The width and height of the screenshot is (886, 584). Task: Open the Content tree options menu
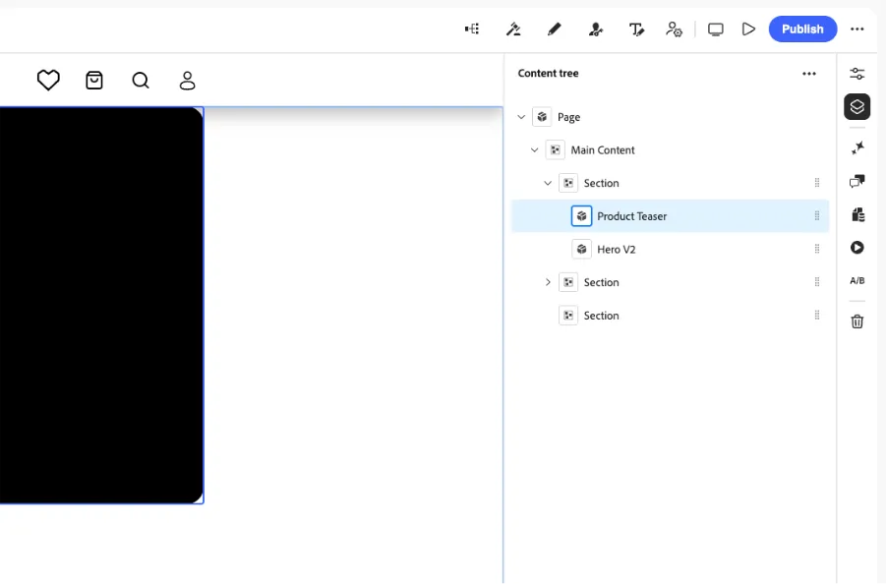pos(809,74)
